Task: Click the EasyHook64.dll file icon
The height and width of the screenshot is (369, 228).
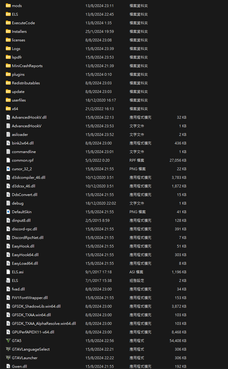Action: (x=8, y=255)
